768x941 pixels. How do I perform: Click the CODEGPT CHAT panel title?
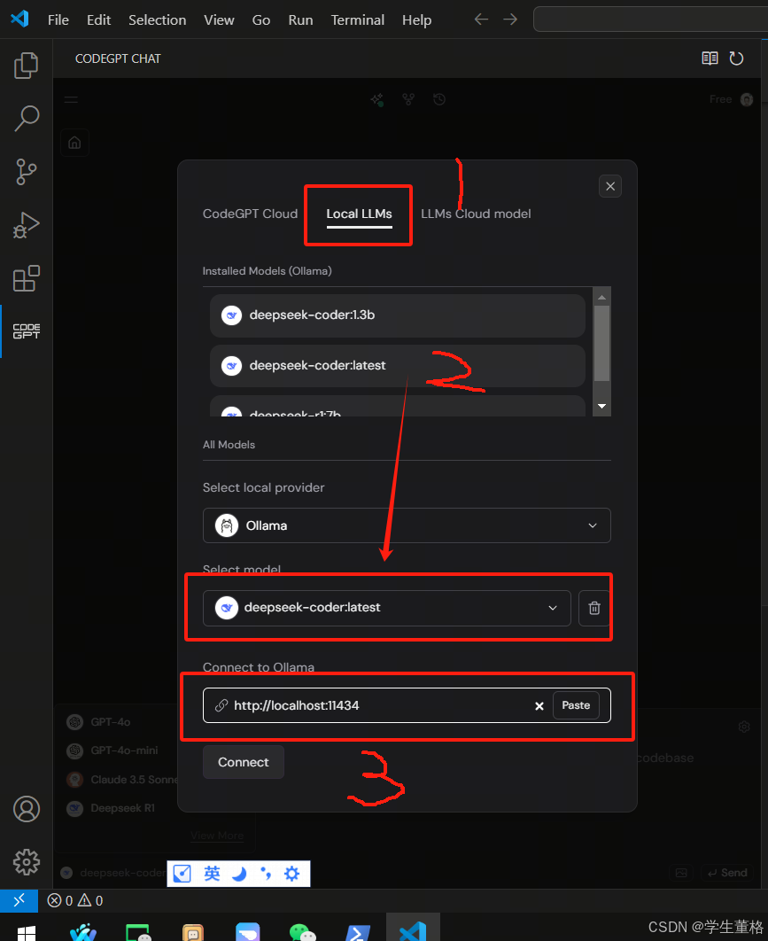point(118,58)
